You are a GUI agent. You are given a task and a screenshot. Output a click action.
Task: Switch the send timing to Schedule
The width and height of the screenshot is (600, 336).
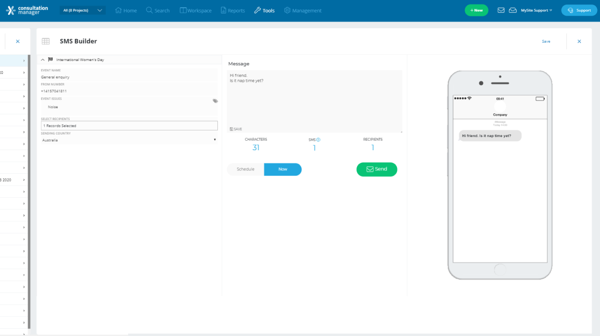pyautogui.click(x=246, y=169)
